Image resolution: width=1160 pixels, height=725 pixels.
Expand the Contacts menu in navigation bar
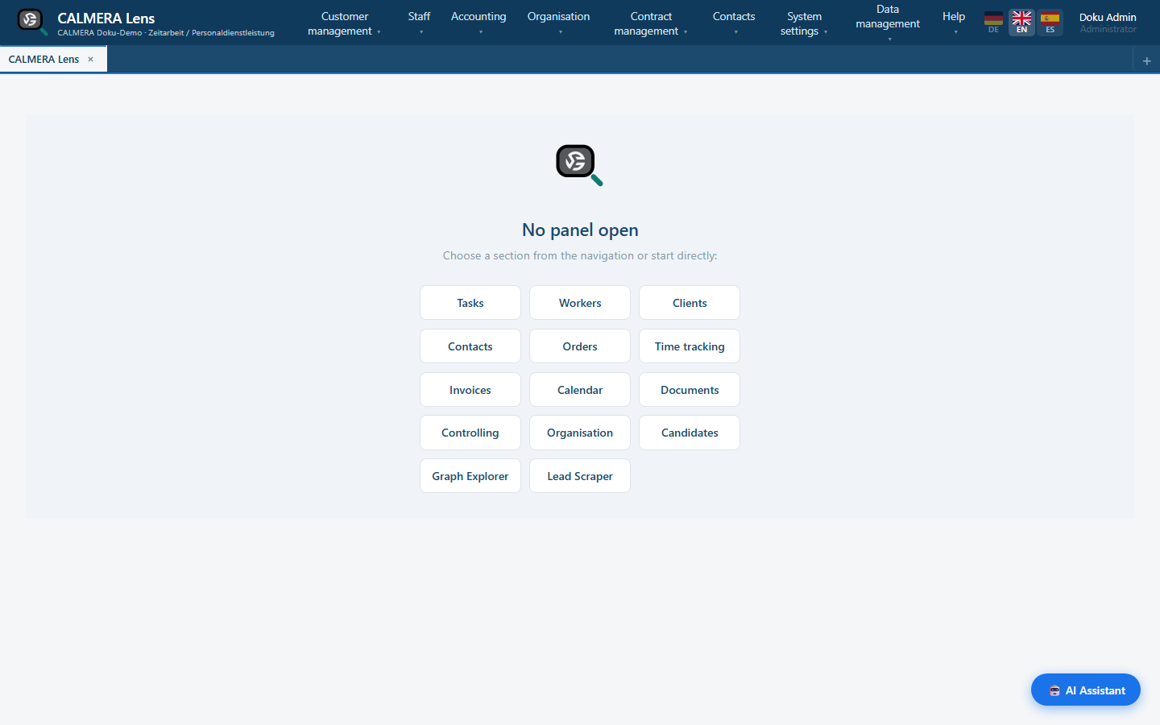(734, 23)
